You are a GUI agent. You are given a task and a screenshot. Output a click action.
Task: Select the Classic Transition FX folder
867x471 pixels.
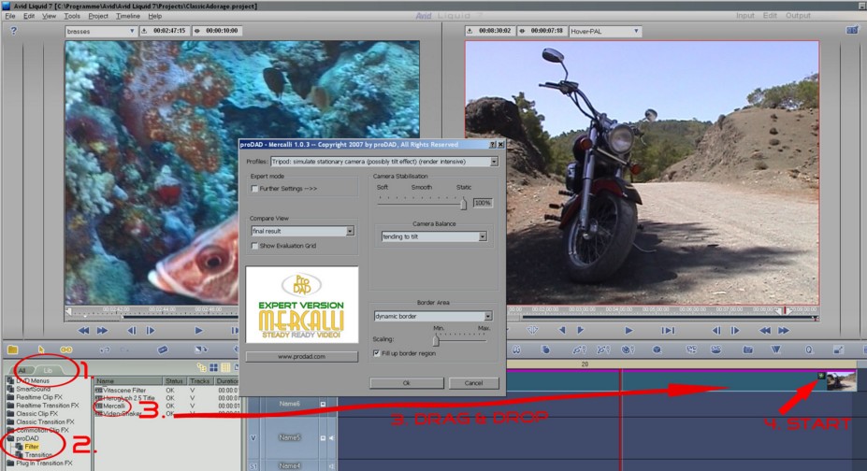click(x=44, y=421)
